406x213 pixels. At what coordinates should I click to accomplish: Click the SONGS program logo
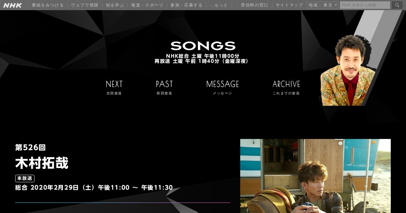tap(203, 46)
